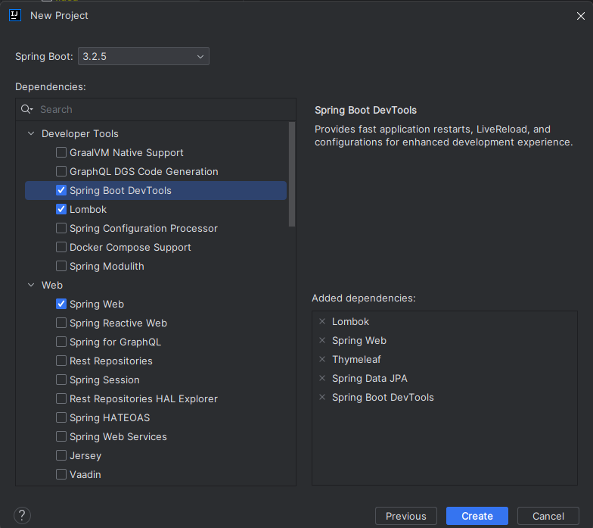Click the search magnifier icon
Image resolution: width=593 pixels, height=528 pixels.
click(x=26, y=109)
